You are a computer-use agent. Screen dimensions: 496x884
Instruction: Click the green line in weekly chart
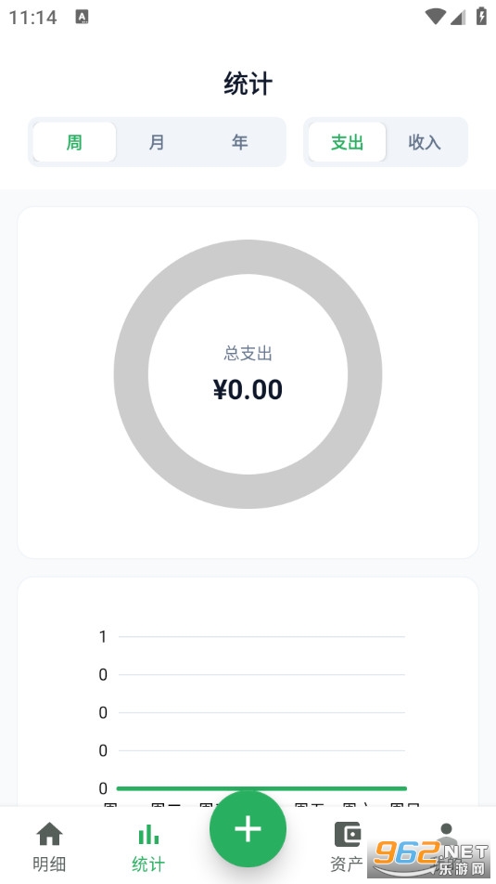261,788
